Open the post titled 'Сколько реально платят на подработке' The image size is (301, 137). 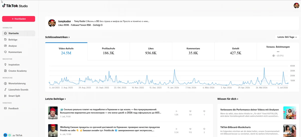point(111,111)
